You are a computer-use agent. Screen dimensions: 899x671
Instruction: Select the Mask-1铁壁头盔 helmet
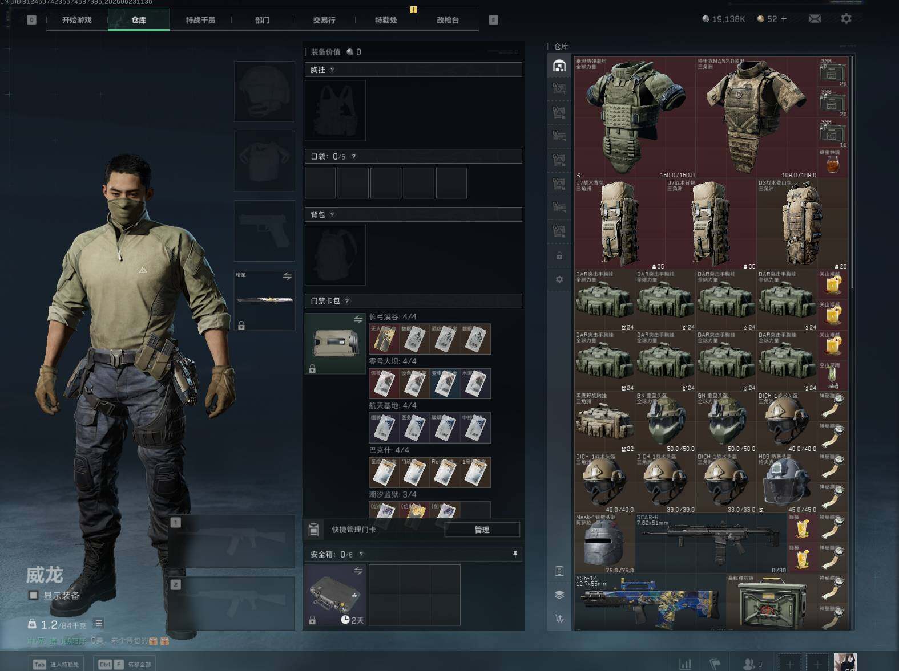(x=604, y=543)
